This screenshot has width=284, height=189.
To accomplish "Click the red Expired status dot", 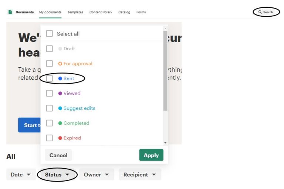I will coord(60,138).
